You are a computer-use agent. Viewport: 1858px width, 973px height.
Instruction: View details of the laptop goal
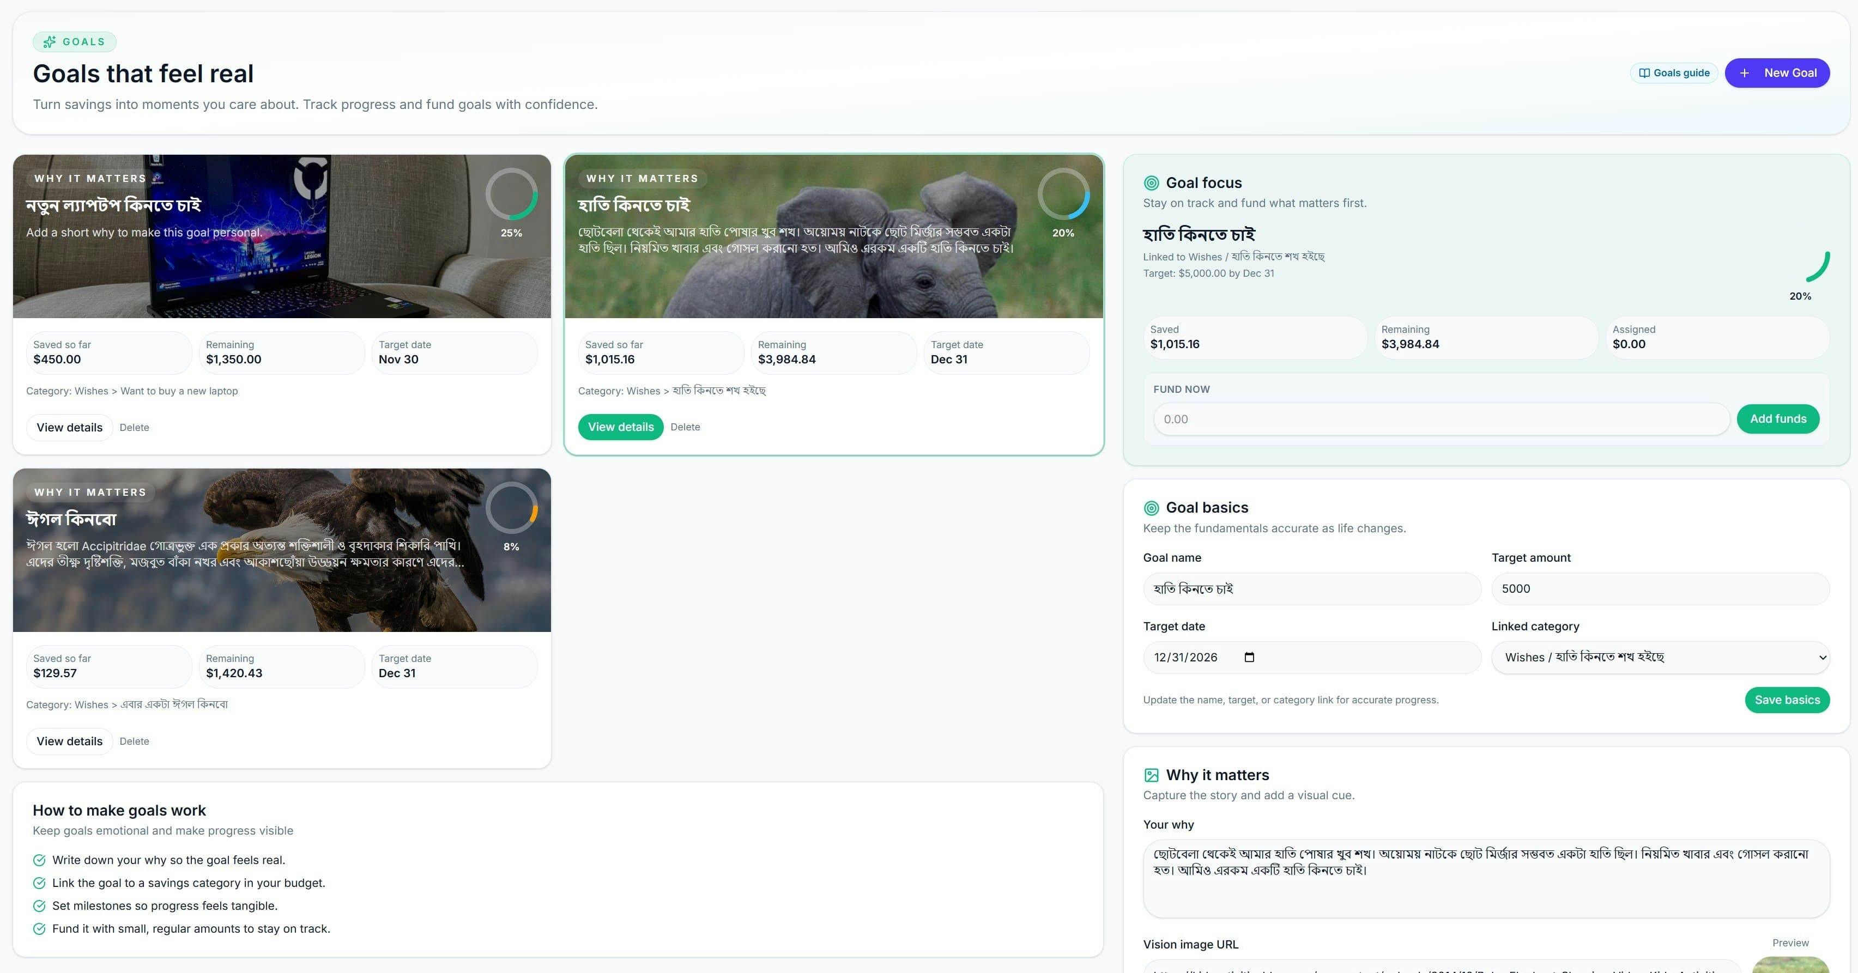point(69,427)
